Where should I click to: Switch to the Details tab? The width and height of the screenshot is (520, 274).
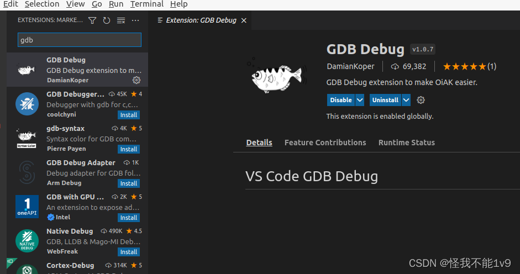[259, 143]
